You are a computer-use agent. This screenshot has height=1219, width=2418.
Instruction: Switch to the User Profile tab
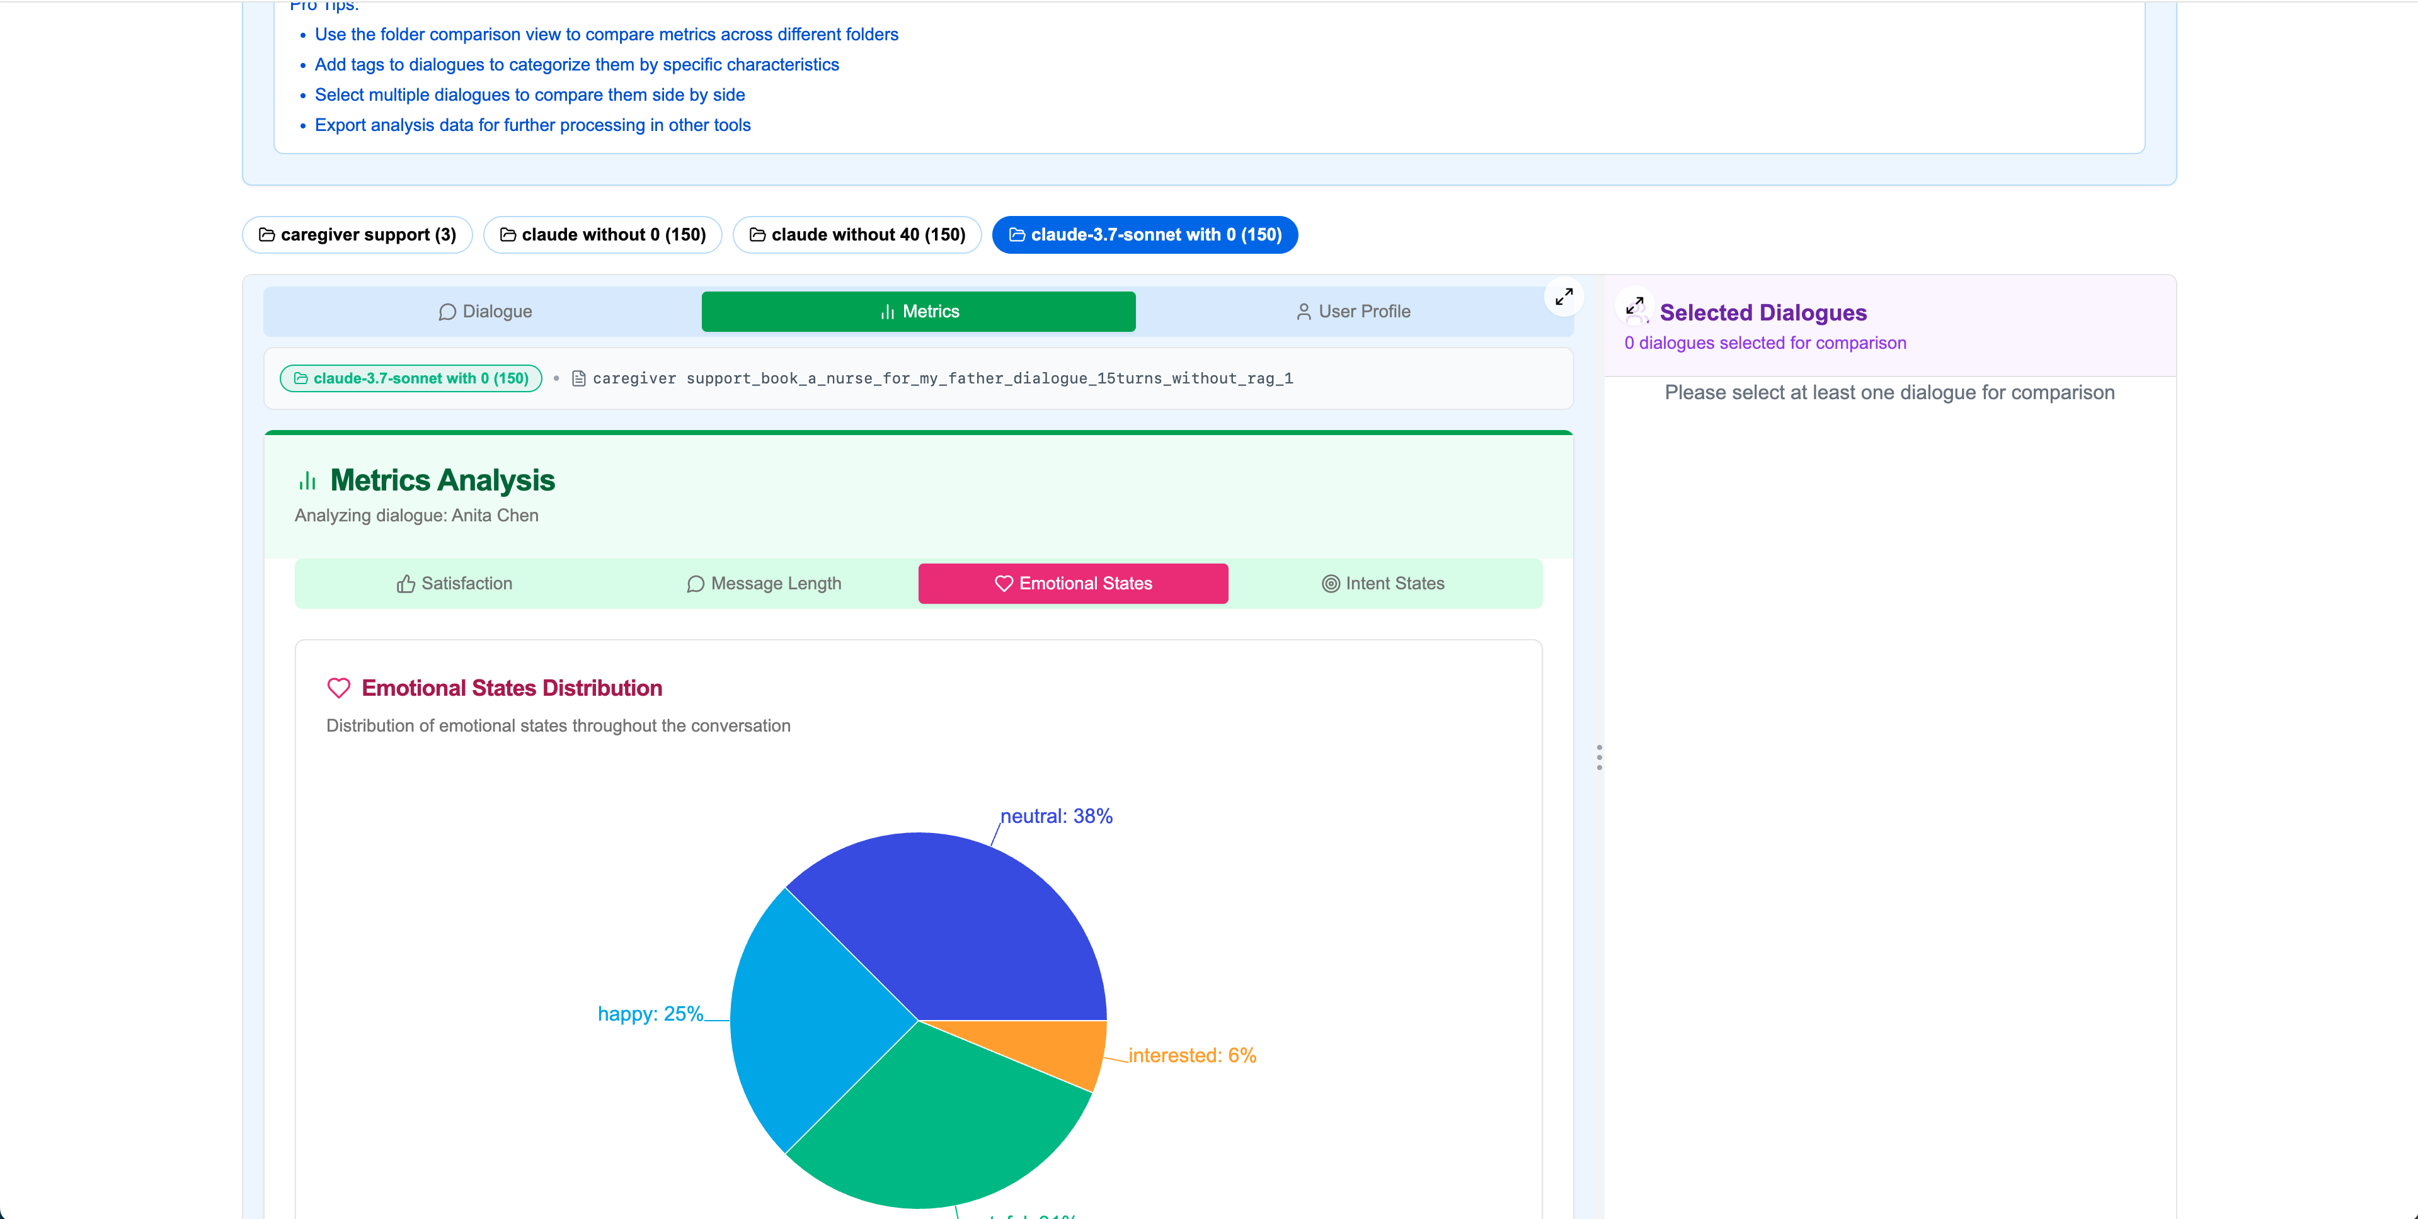click(x=1353, y=312)
